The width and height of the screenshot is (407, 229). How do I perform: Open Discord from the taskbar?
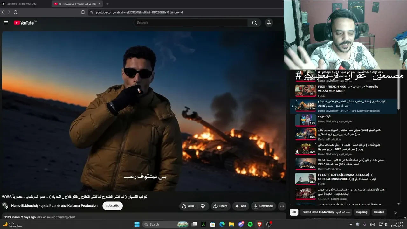[x=241, y=224]
